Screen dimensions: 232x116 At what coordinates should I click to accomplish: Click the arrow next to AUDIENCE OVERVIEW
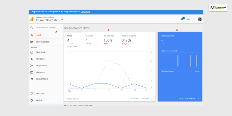pyautogui.click(x=152, y=99)
